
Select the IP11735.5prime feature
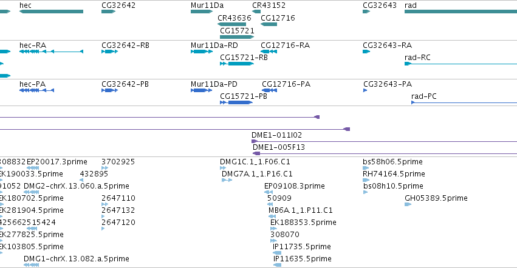tap(277, 253)
